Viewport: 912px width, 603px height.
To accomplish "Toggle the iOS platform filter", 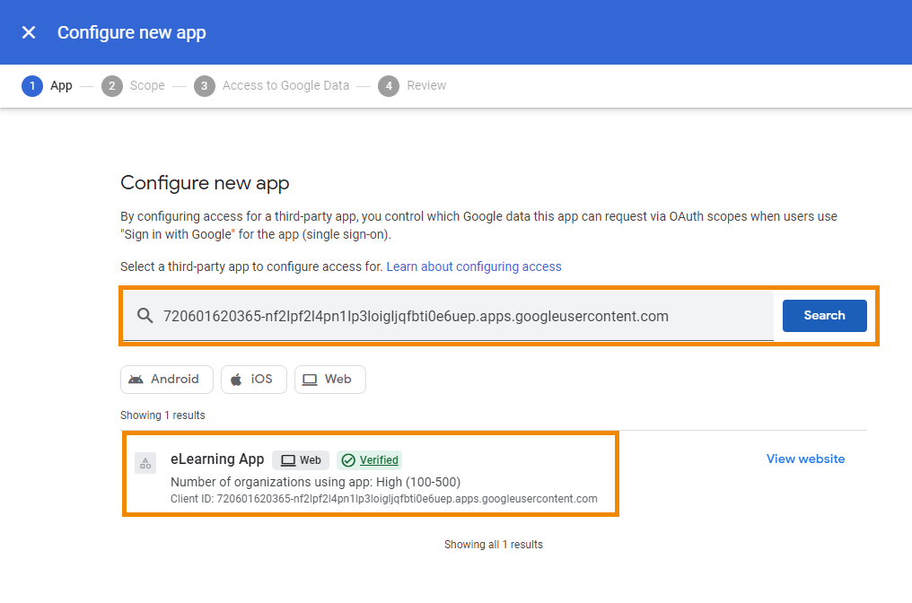I will (253, 379).
